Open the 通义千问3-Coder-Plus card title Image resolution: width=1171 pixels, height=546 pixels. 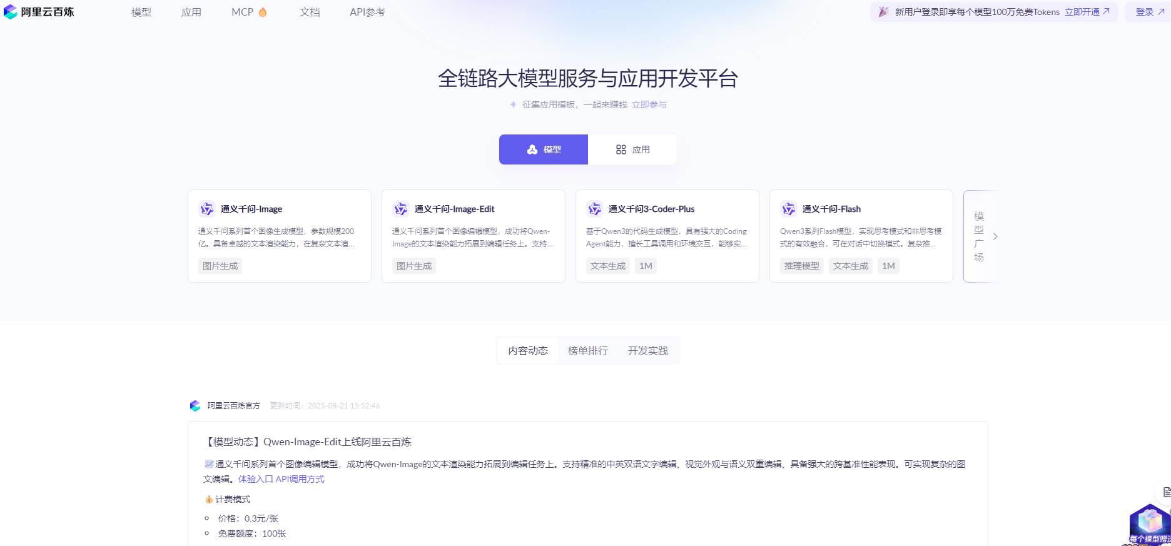[652, 209]
